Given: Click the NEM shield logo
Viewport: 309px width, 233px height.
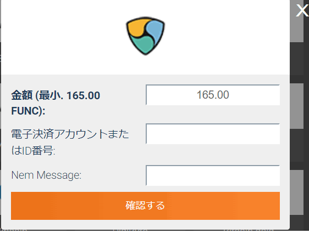Looking at the screenshot, I should [x=145, y=36].
